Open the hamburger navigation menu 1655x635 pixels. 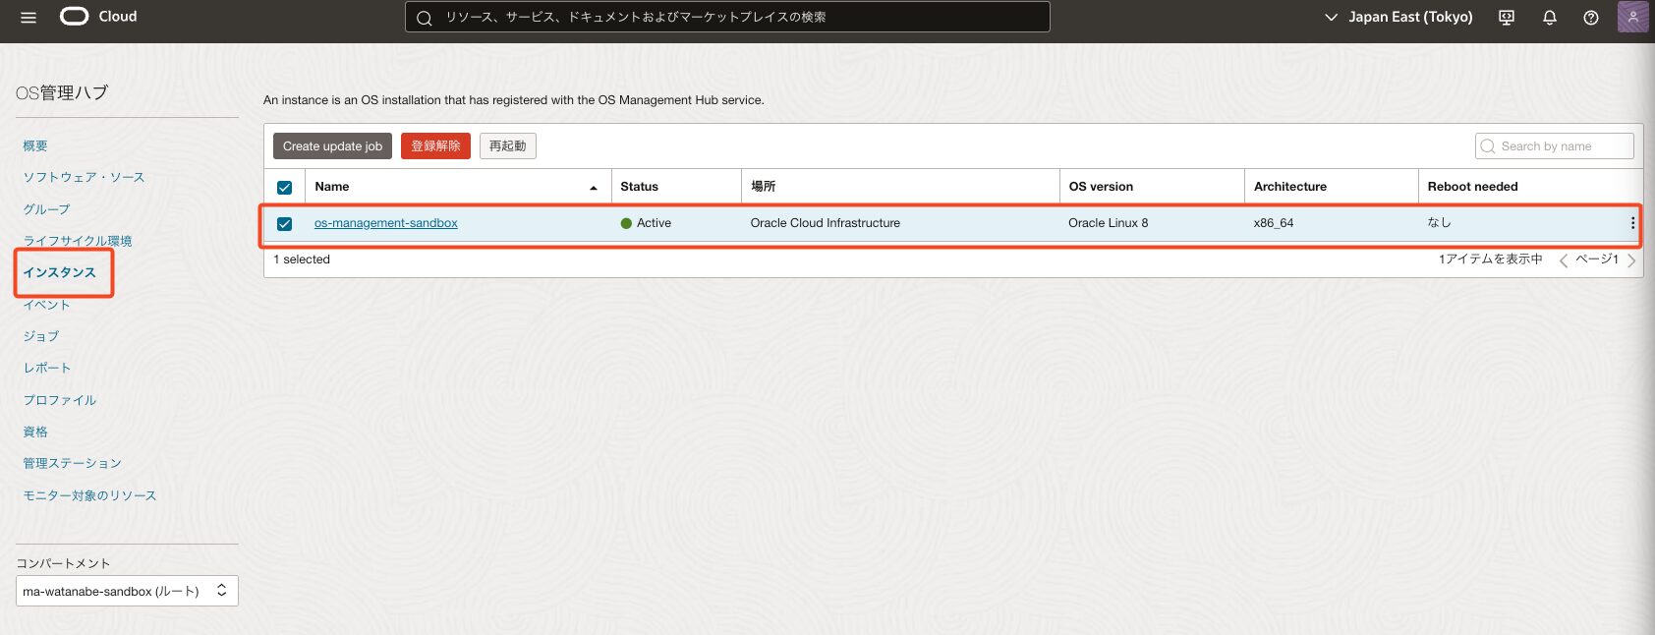(x=29, y=17)
